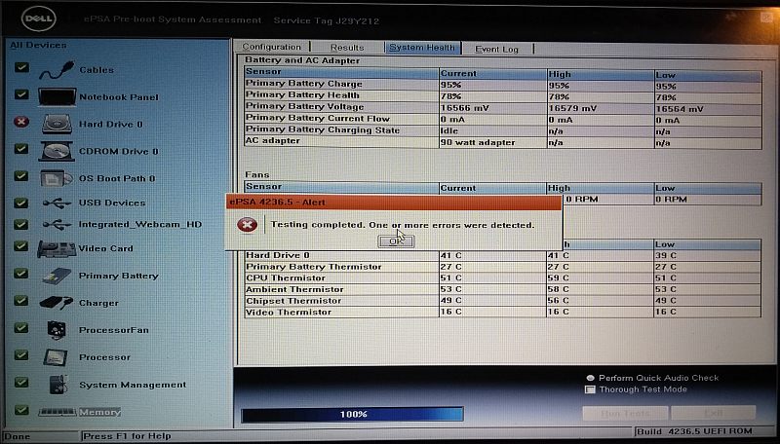
Task: Click the Done status text
Action: pyautogui.click(x=18, y=436)
